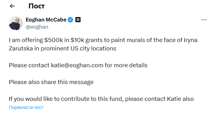Click the Пост page heading
Viewport: 218px width, 113px height.
pyautogui.click(x=36, y=6)
